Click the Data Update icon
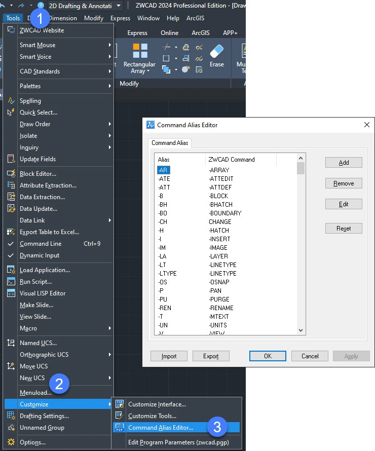Screen dimensions: 375x451 [x=11, y=209]
